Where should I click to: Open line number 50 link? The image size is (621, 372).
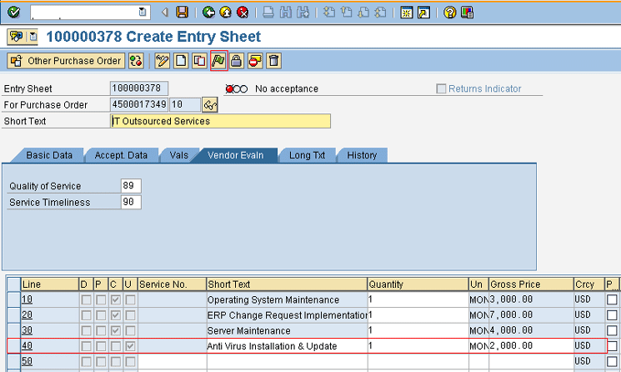[x=27, y=361]
